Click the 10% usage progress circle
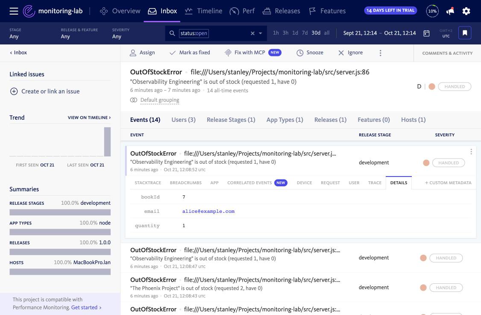481x315 pixels. 432,11
